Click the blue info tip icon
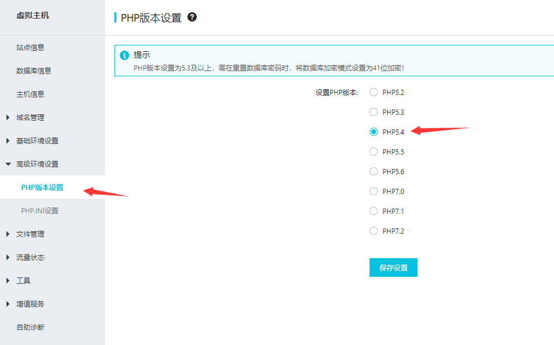554x345 pixels. pyautogui.click(x=124, y=55)
